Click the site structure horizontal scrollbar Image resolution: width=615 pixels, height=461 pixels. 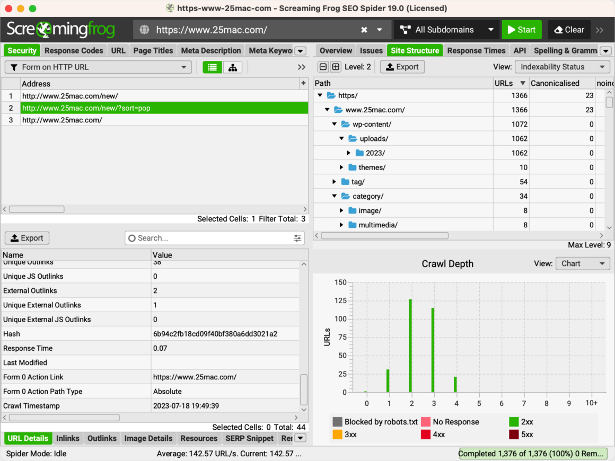tap(384, 236)
